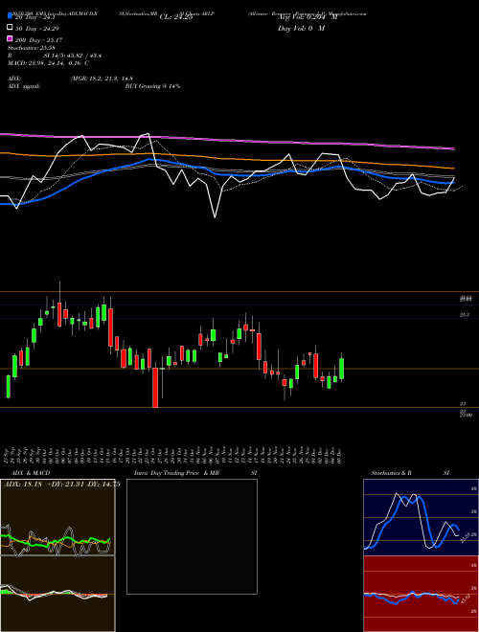
Task: Open the MACD histogram panel at bottom left
Action: point(57,594)
